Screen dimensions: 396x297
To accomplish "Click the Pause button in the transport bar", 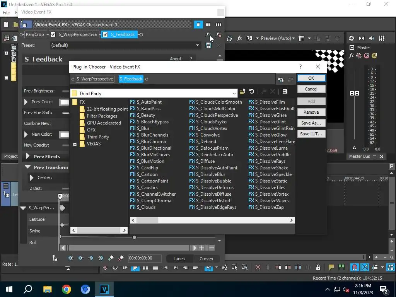I will [x=145, y=268].
